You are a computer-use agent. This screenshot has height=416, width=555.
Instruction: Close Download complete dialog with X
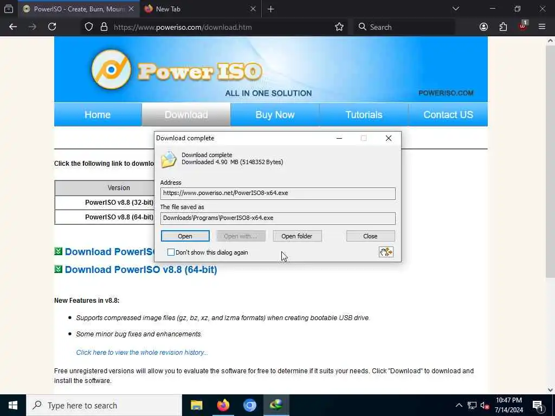click(x=388, y=138)
